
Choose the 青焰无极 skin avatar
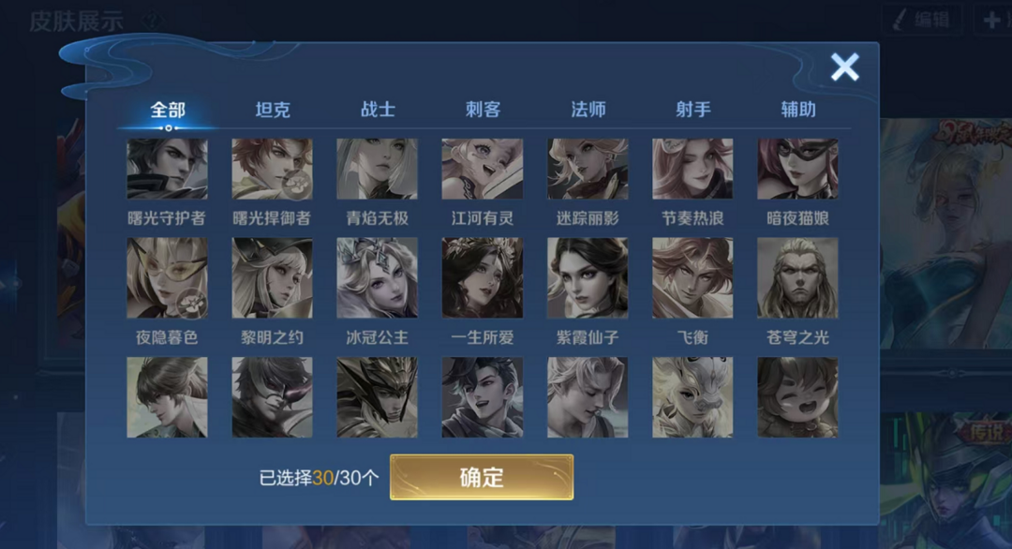point(377,169)
